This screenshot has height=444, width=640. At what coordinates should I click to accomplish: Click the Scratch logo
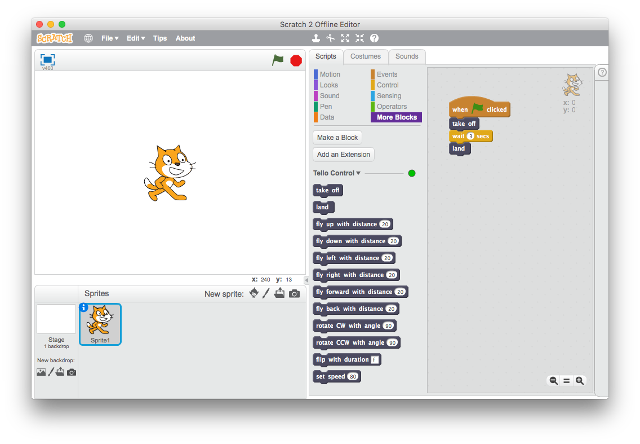pyautogui.click(x=55, y=38)
